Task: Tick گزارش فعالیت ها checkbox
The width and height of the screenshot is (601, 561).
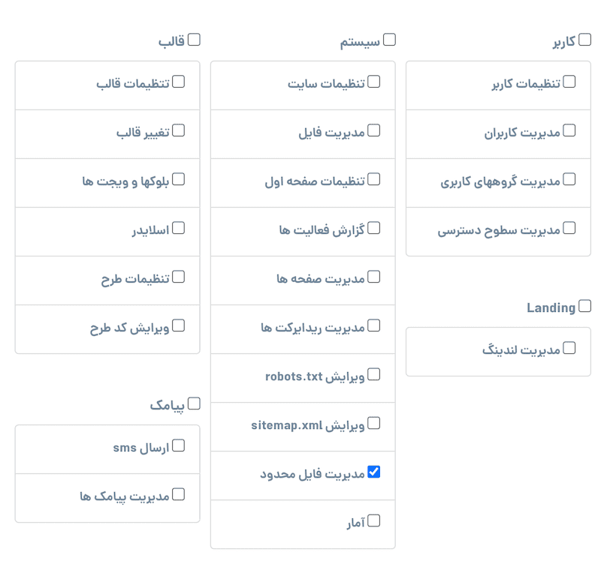Action: pos(374,228)
